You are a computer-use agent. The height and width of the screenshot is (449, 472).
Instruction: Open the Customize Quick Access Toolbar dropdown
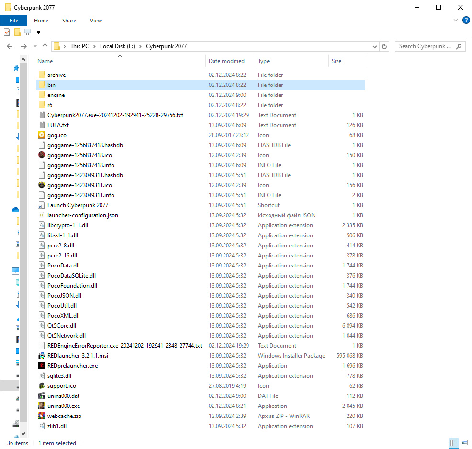(x=39, y=32)
